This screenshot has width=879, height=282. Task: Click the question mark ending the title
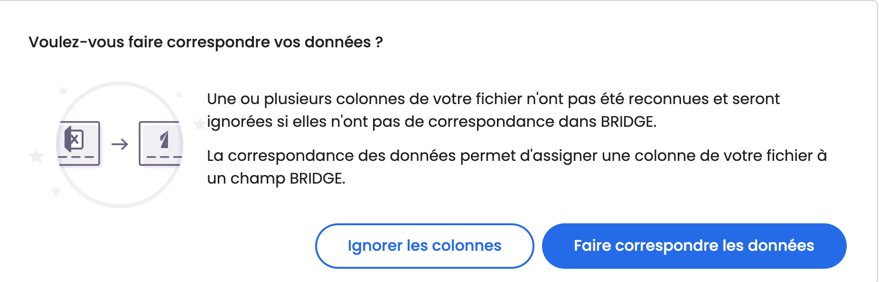tap(379, 42)
